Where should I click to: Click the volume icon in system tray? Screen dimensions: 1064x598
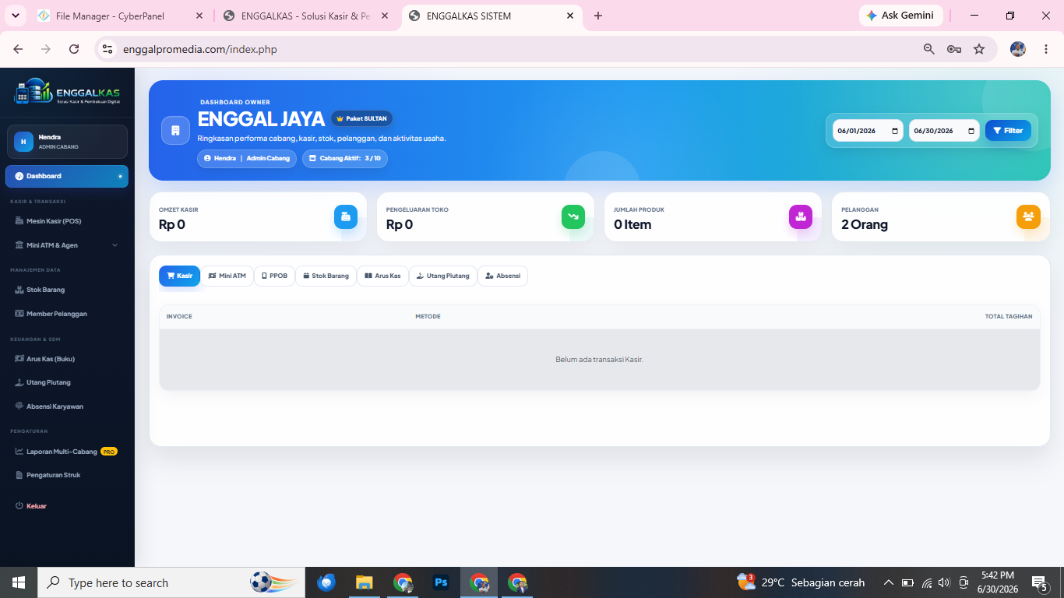click(x=945, y=582)
